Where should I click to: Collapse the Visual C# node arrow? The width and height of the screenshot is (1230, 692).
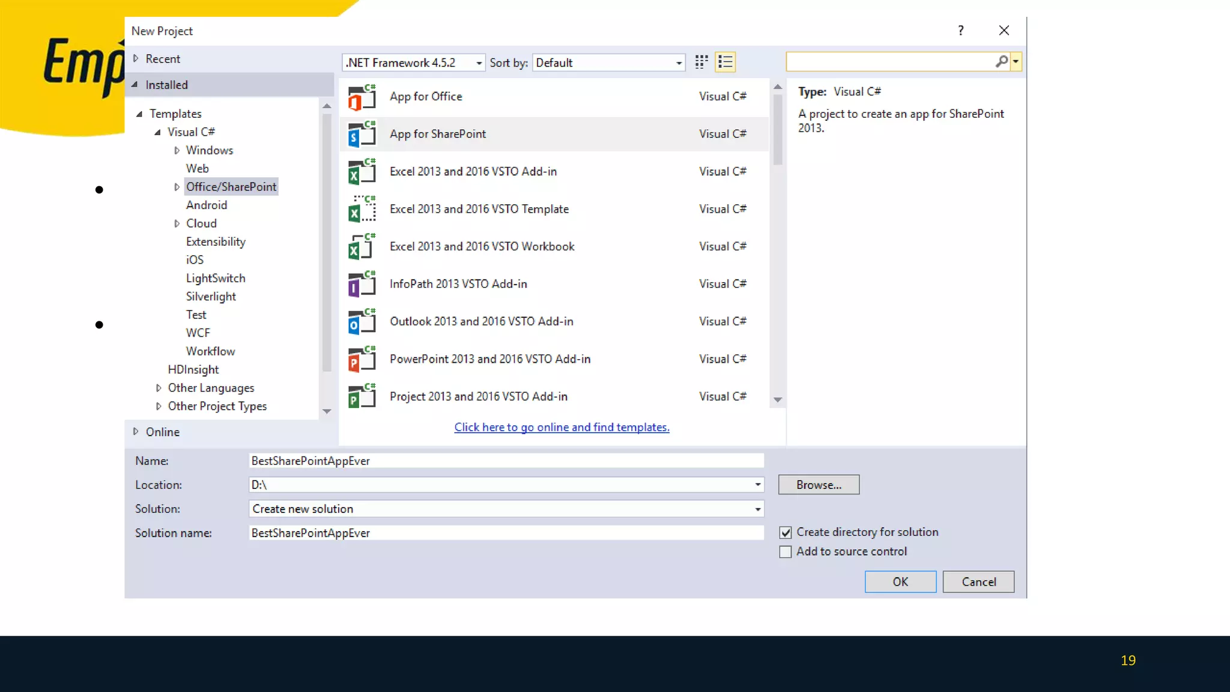point(157,132)
